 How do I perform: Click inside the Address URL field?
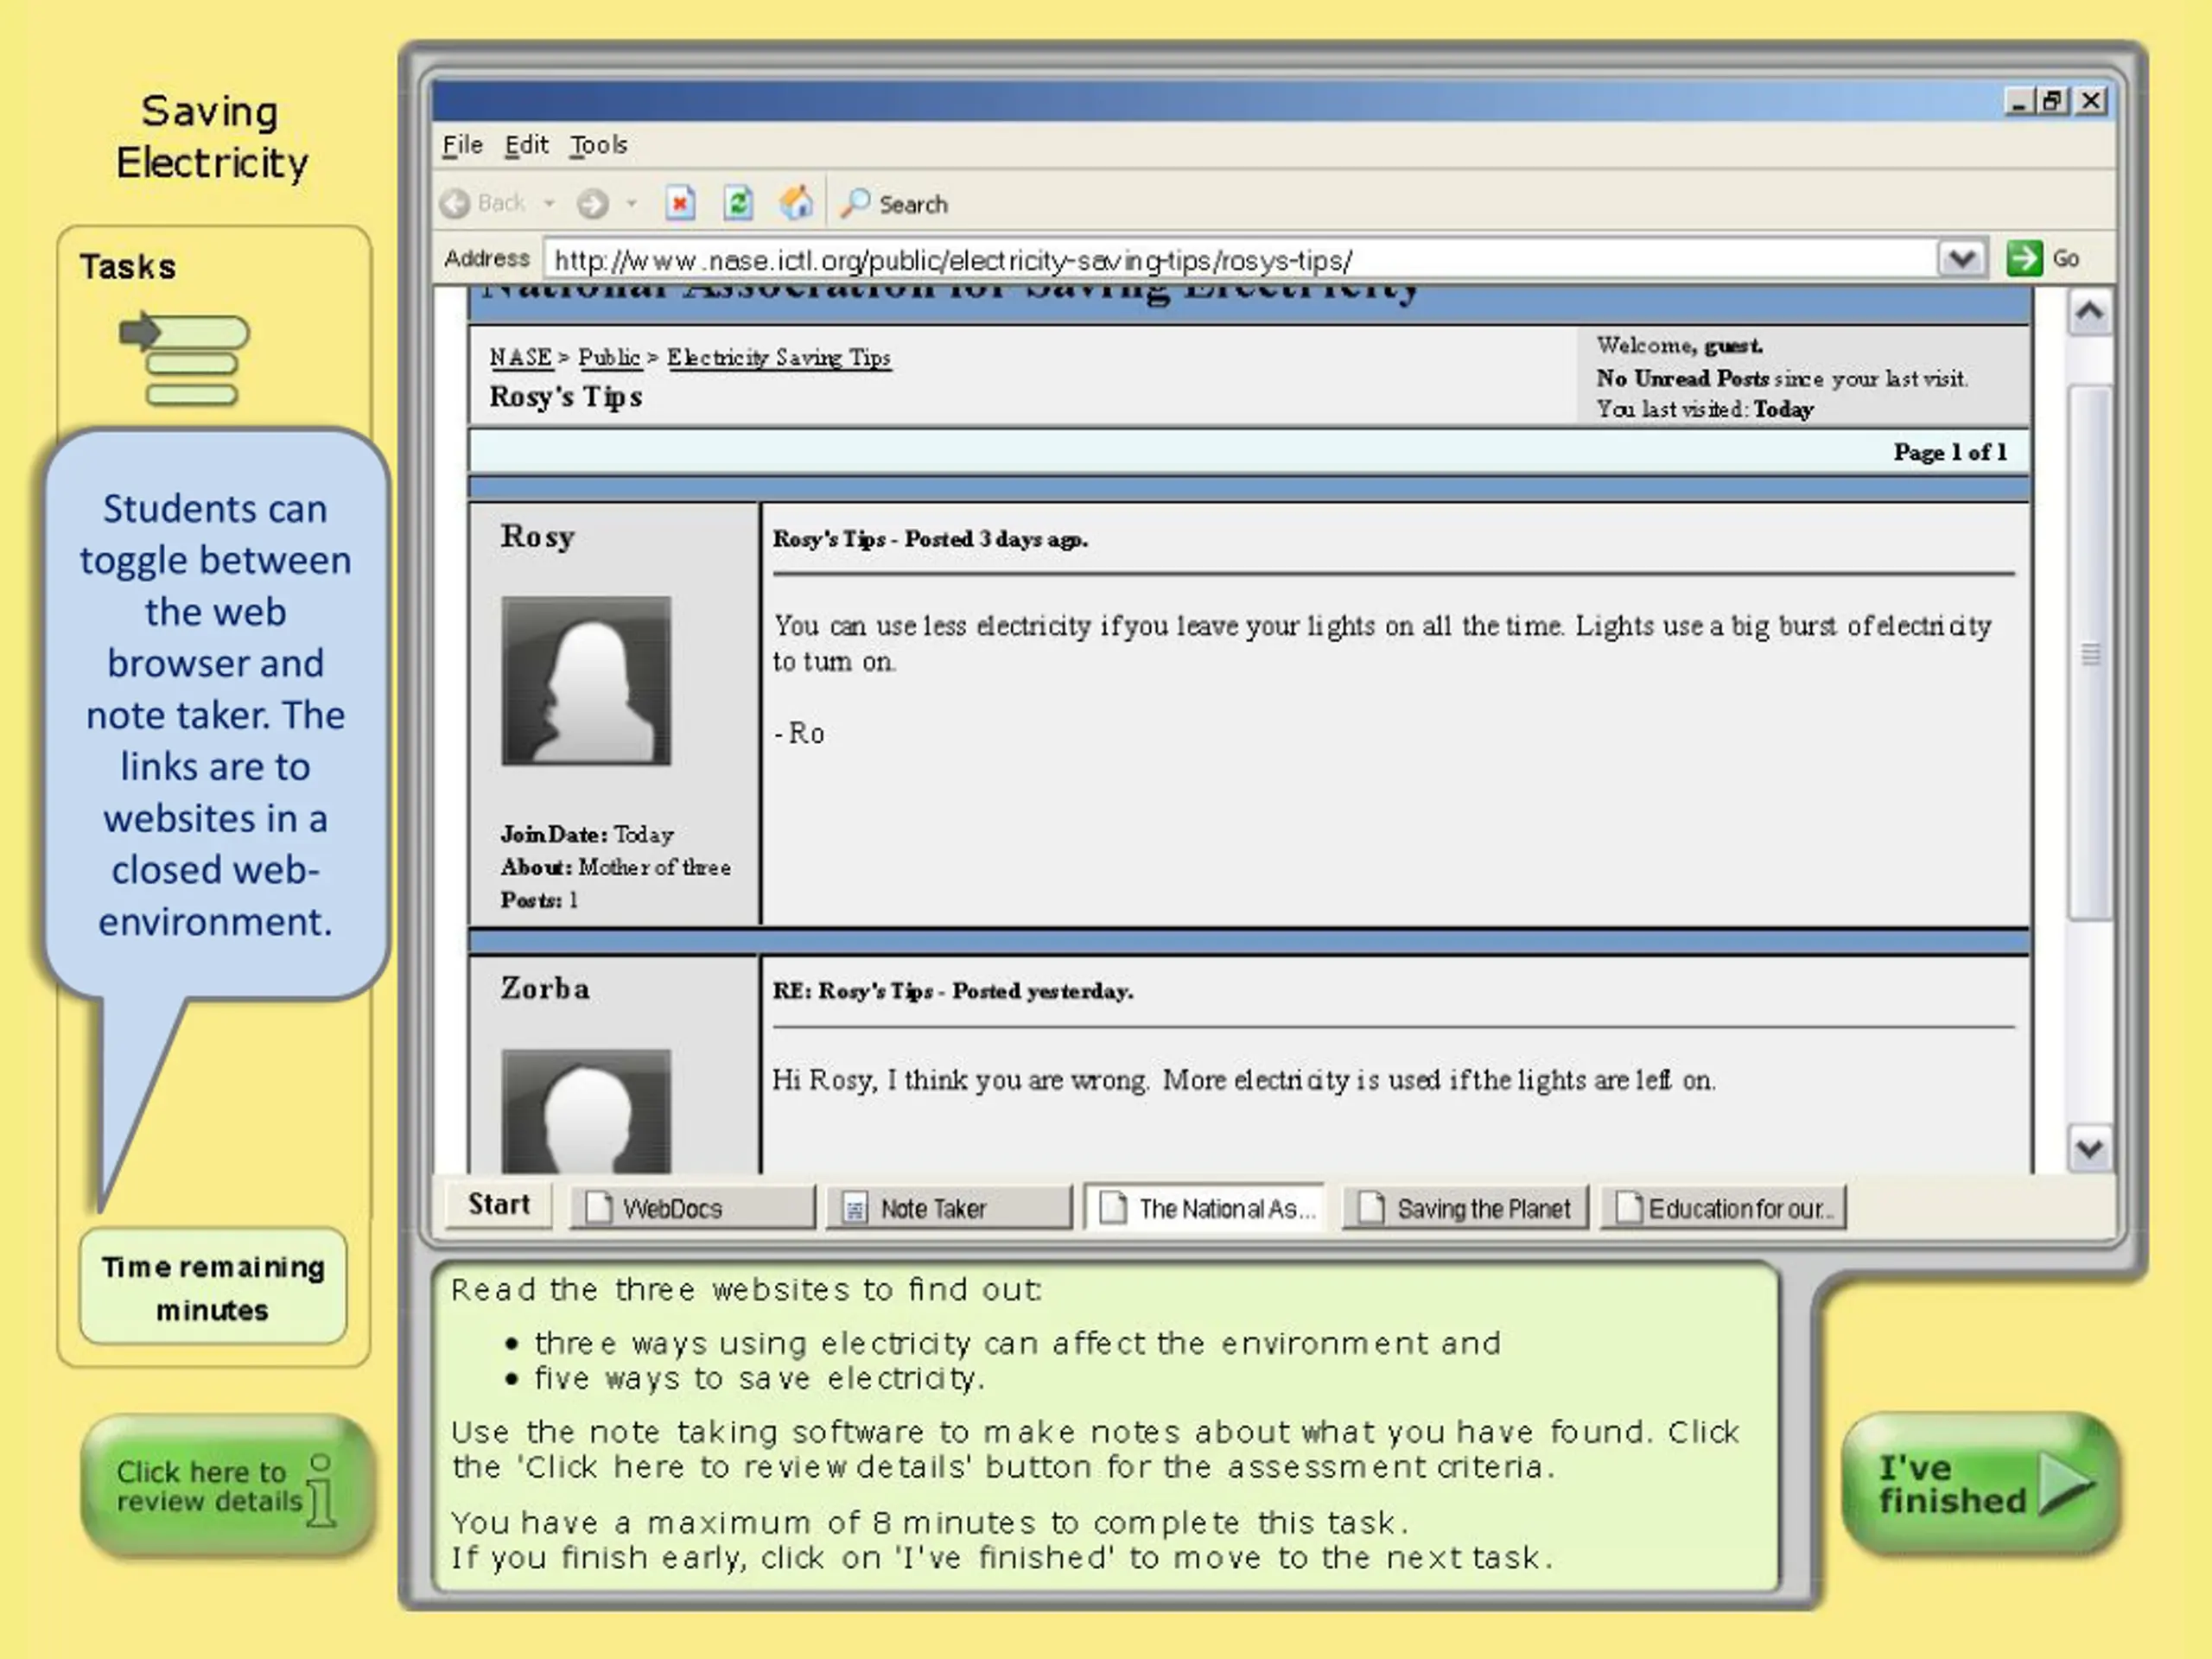tap(1240, 260)
